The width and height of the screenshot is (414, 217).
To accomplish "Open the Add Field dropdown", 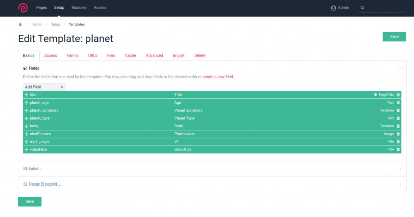I will click(x=44, y=87).
